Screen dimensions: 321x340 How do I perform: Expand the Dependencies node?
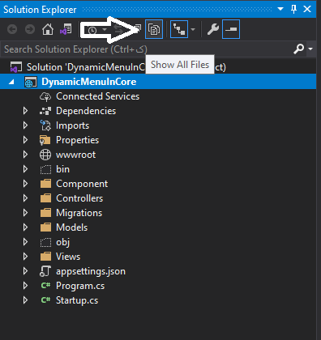25,111
